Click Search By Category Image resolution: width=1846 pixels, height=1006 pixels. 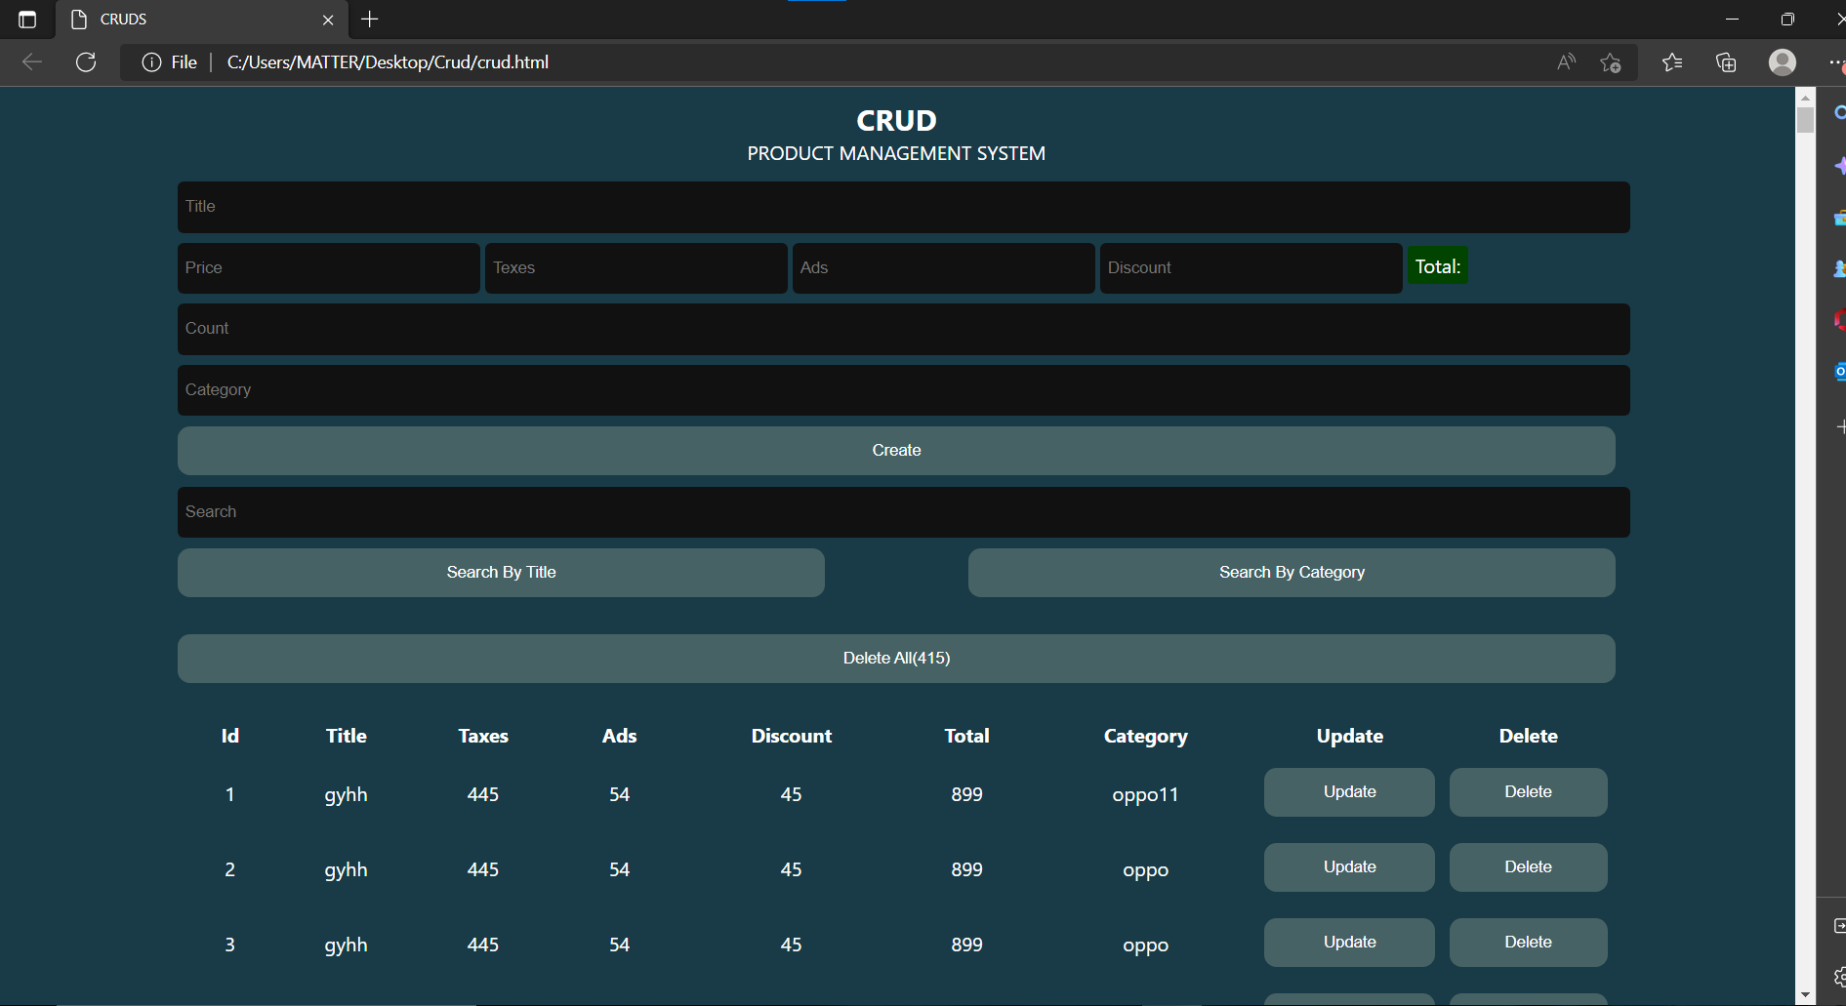coord(1291,572)
